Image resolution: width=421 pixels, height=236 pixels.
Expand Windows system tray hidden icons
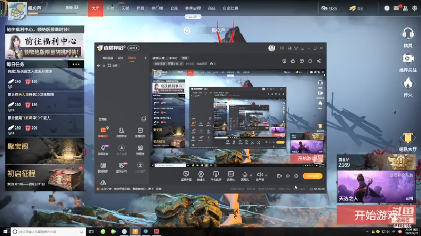pos(367,231)
